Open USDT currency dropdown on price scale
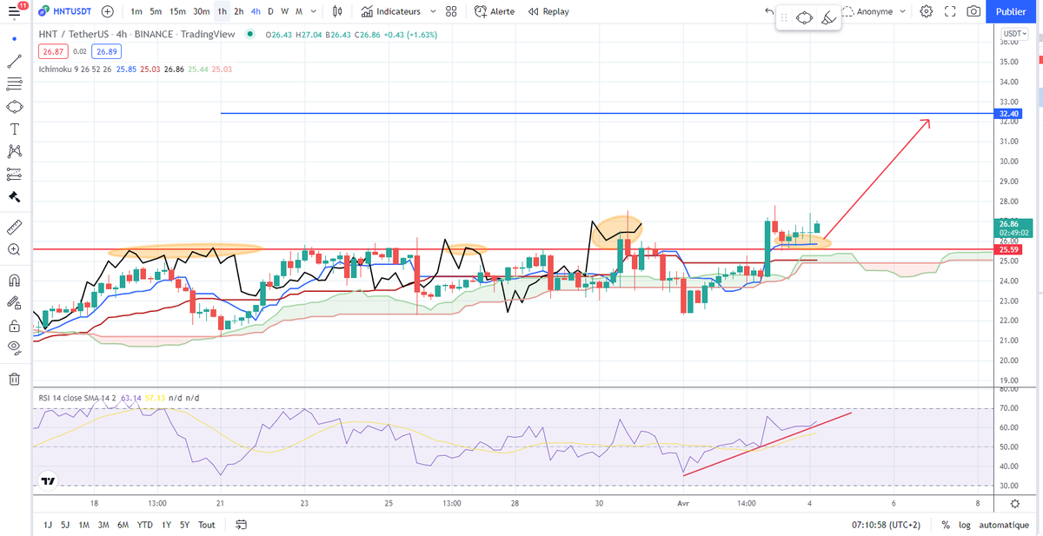The image size is (1043, 536). (x=1014, y=33)
